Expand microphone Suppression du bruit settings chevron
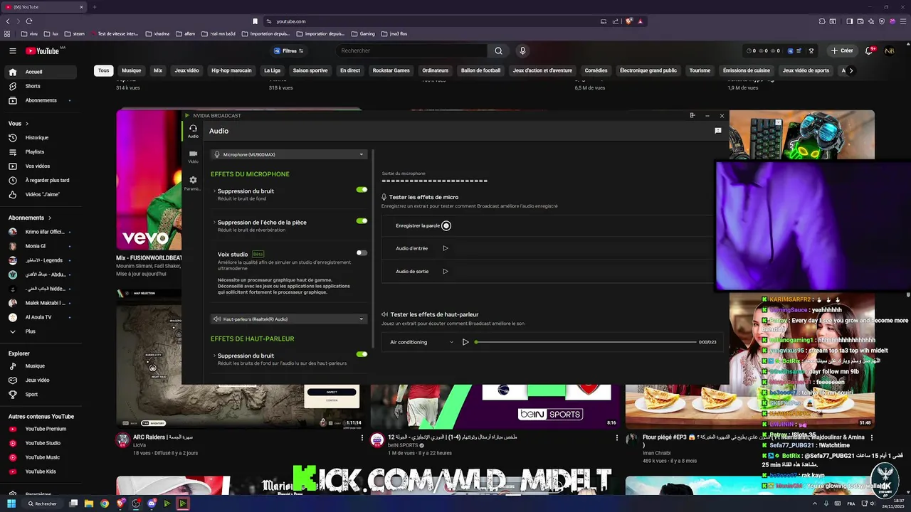 pyautogui.click(x=214, y=191)
